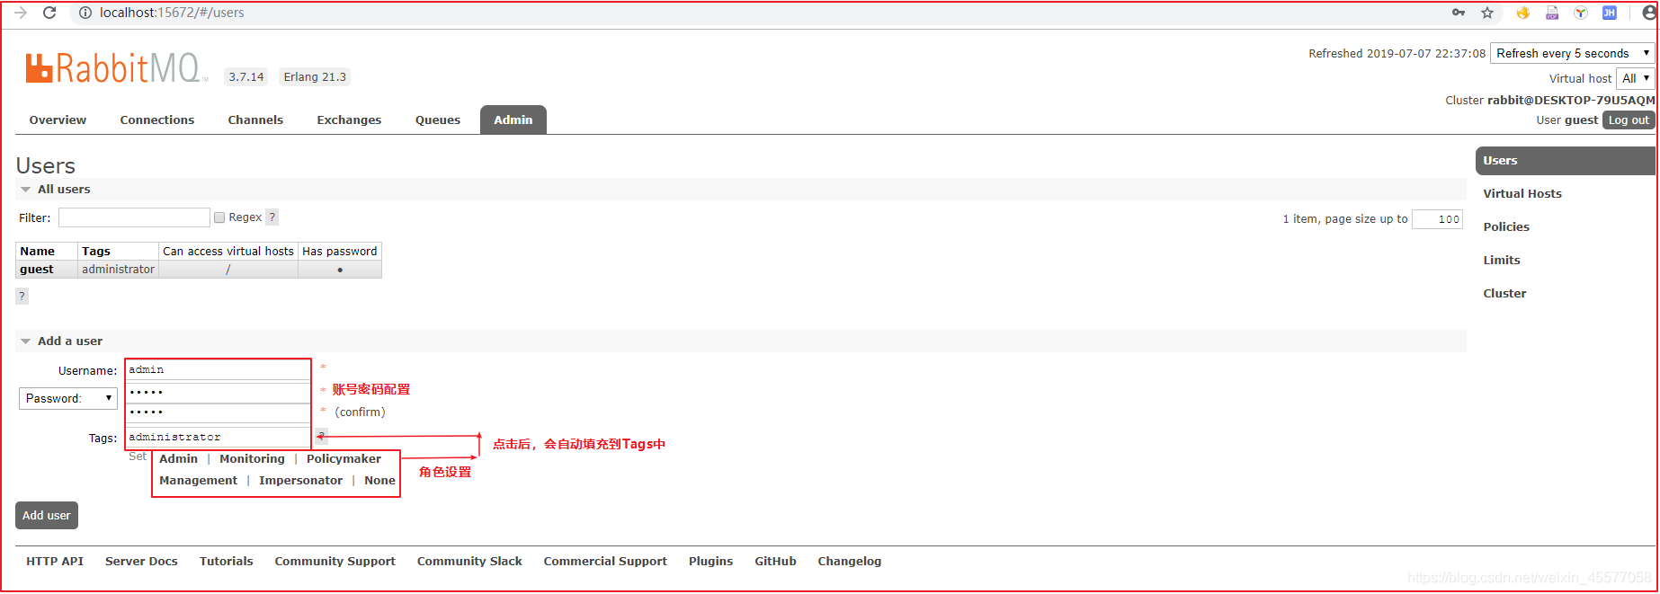Screen dimensions: 1660x594
Task: Click the Has password column header
Action: tap(340, 251)
